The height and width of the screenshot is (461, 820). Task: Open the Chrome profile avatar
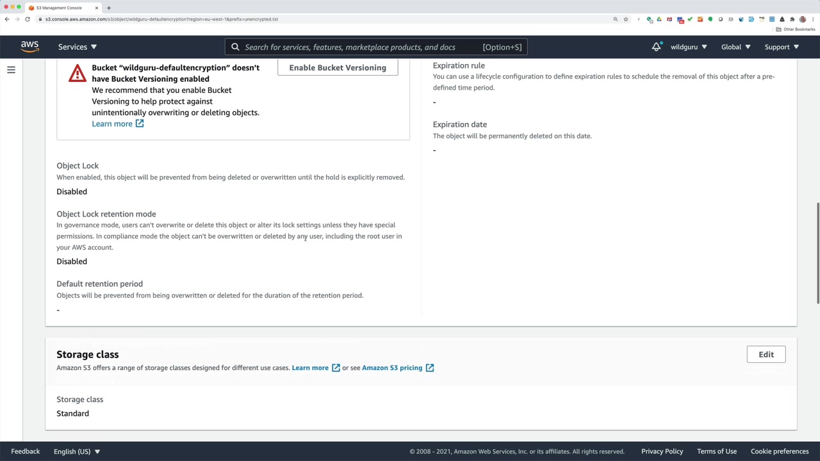click(x=803, y=19)
